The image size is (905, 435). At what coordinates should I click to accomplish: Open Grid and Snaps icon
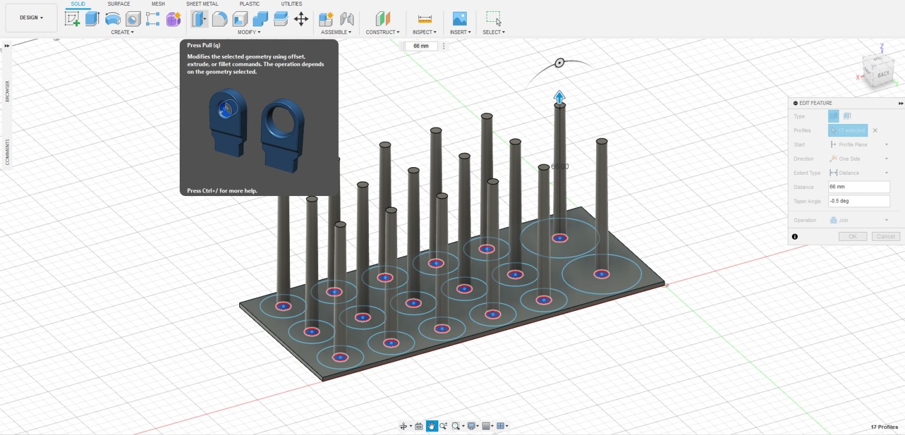tap(487, 426)
